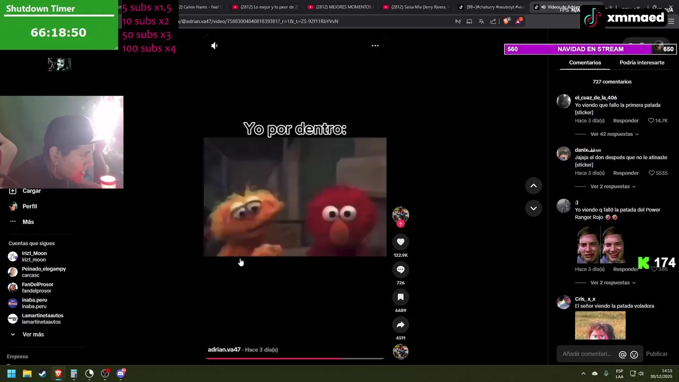The width and height of the screenshot is (679, 382).
Task: Switch to Salsa Mix browser tab
Action: (415, 7)
